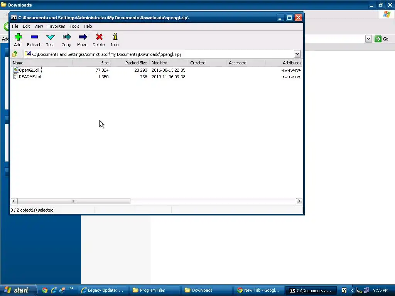Click the 77 824 size value
The height and width of the screenshot is (296, 395).
click(x=102, y=70)
